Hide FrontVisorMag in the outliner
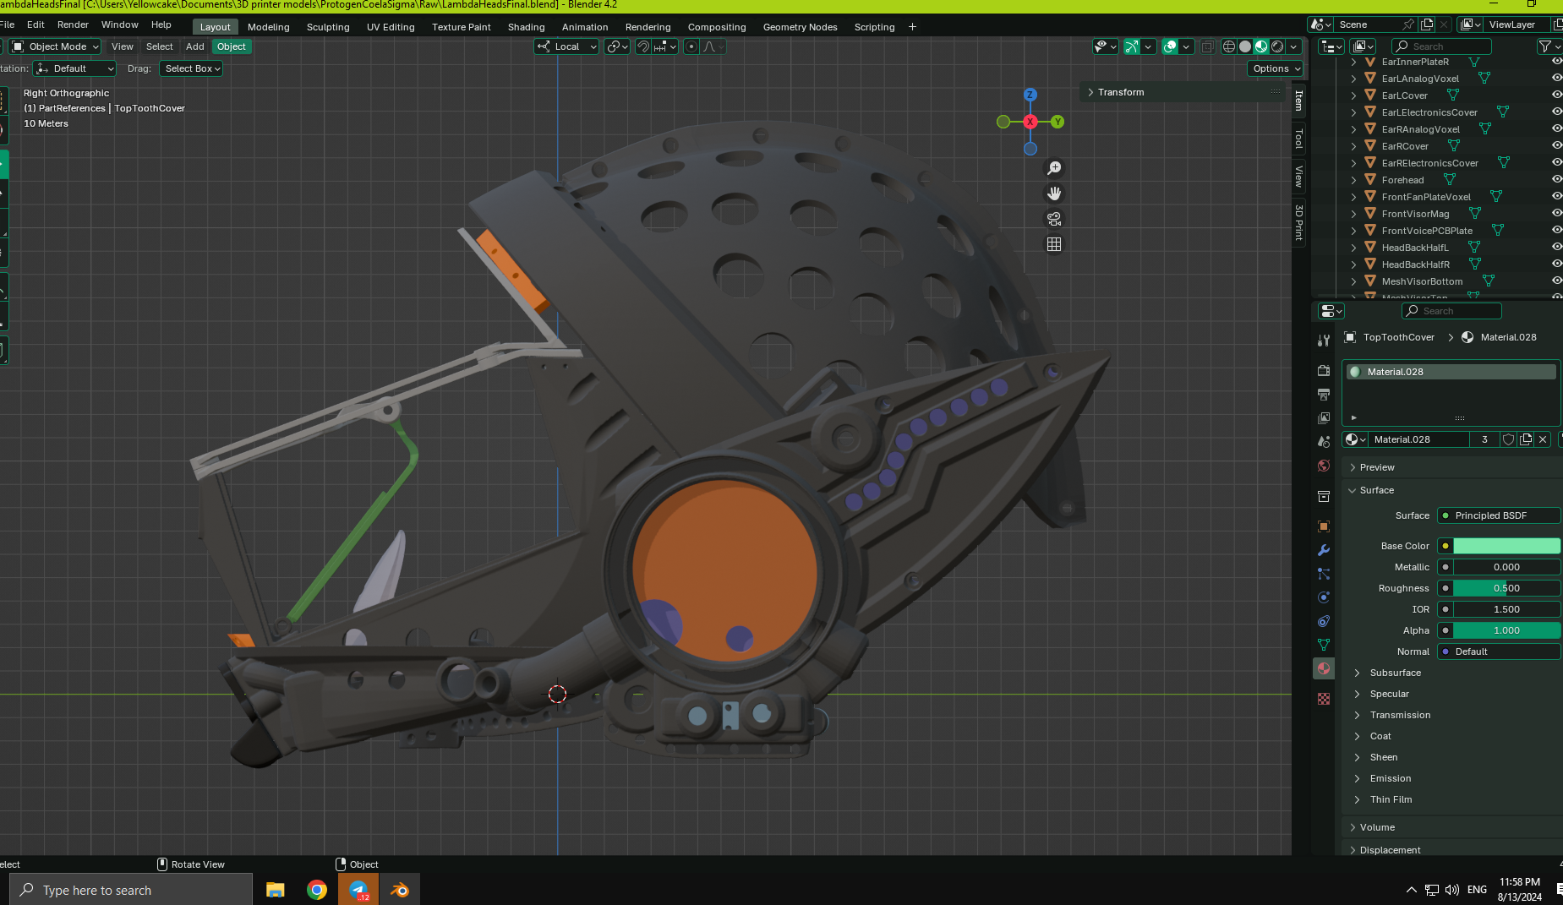Image resolution: width=1563 pixels, height=905 pixels. 1556,213
